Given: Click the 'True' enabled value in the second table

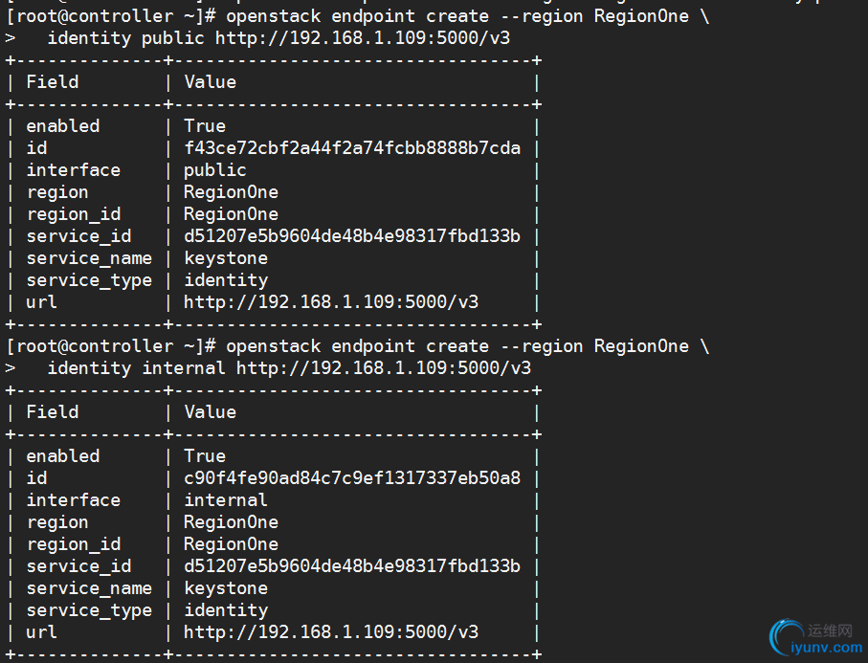Looking at the screenshot, I should point(205,456).
